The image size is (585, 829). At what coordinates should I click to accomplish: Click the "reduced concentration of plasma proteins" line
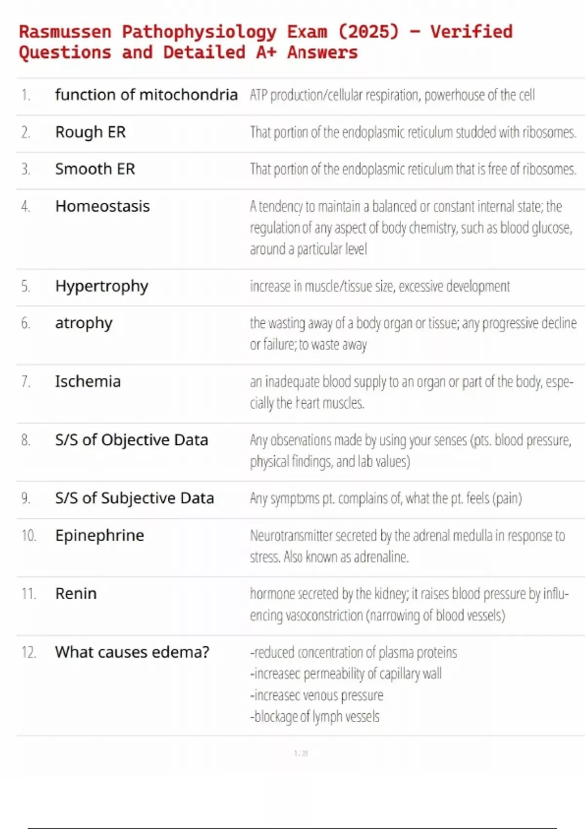tap(353, 652)
